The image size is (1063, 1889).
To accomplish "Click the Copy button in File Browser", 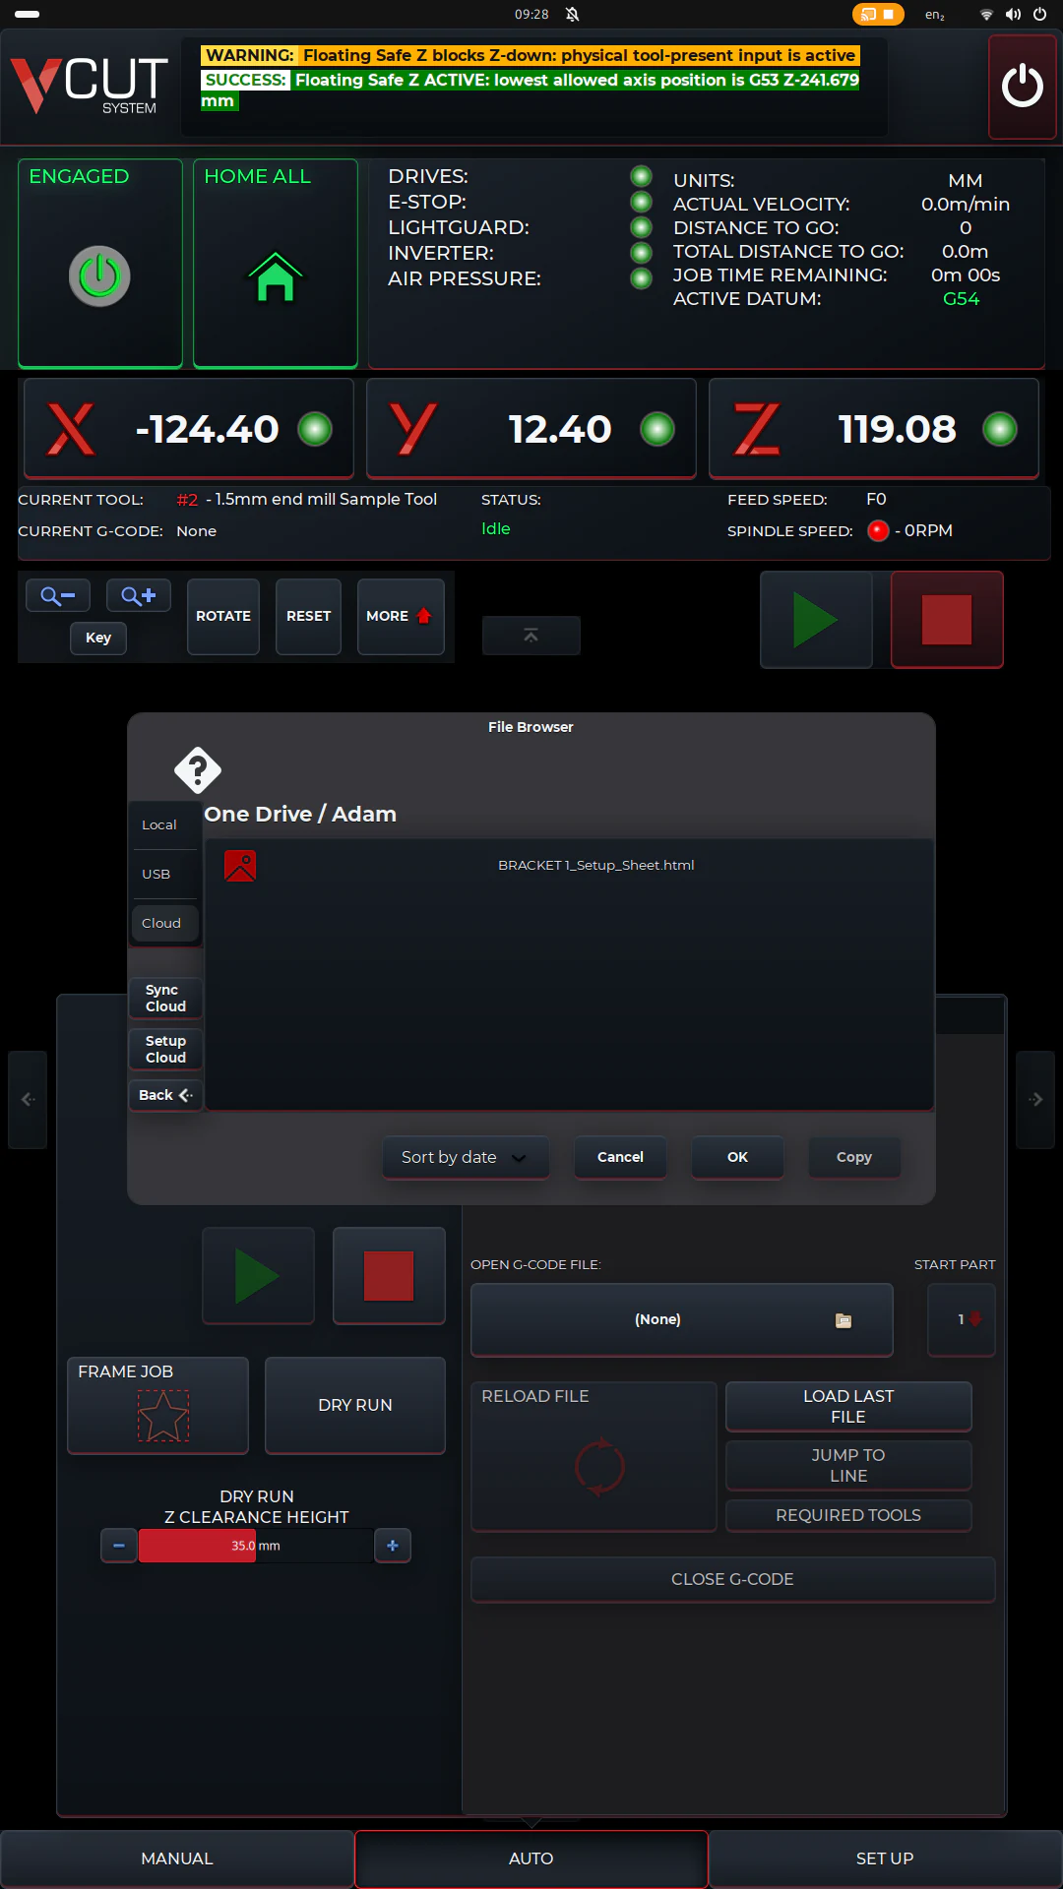I will coord(854,1157).
